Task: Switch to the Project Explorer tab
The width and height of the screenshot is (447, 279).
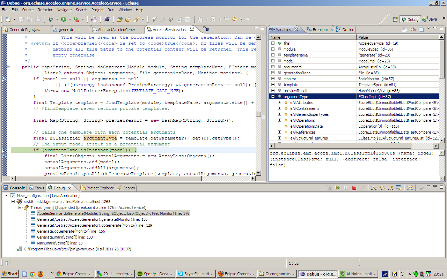Action: coord(97,188)
